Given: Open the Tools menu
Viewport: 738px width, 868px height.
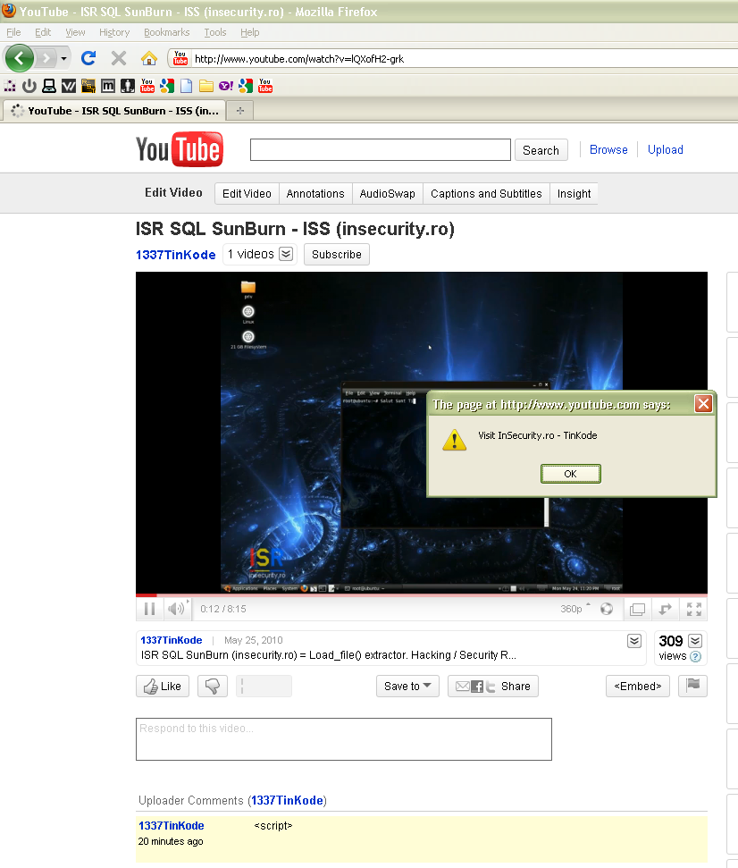Looking at the screenshot, I should 215,32.
